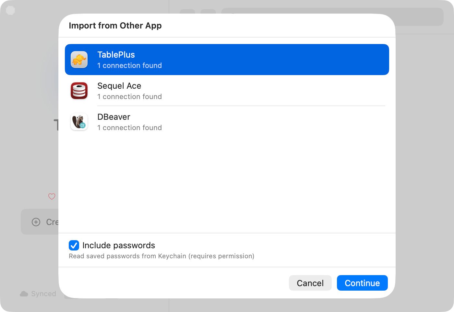Choose the DBeaver row label
The image size is (454, 312).
[114, 117]
